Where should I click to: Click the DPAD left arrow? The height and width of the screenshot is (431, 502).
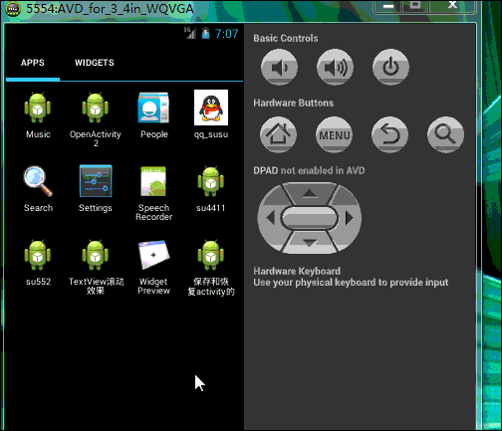click(270, 218)
